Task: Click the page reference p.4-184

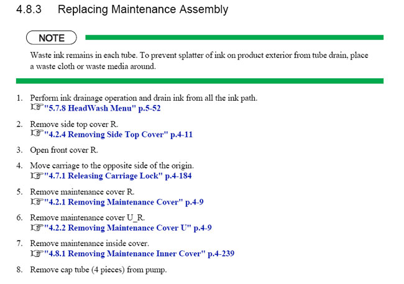Action: [x=178, y=176]
